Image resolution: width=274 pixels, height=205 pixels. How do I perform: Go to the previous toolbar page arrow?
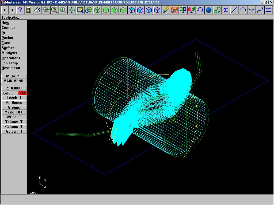pyautogui.click(x=5, y=10)
